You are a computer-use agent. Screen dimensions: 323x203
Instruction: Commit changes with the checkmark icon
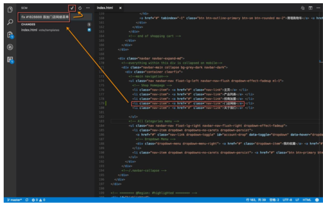tap(72, 8)
